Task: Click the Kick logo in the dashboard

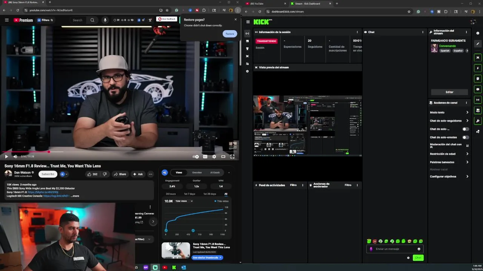Action: (x=262, y=22)
